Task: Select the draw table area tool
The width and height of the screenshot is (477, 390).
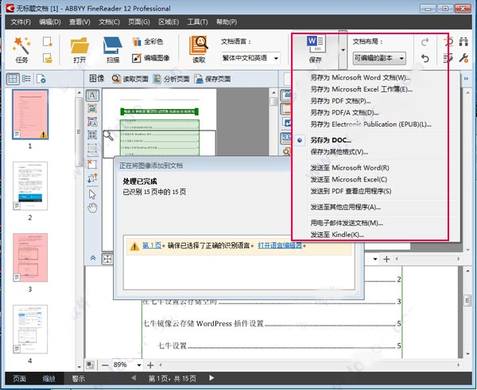Action: 92,135
